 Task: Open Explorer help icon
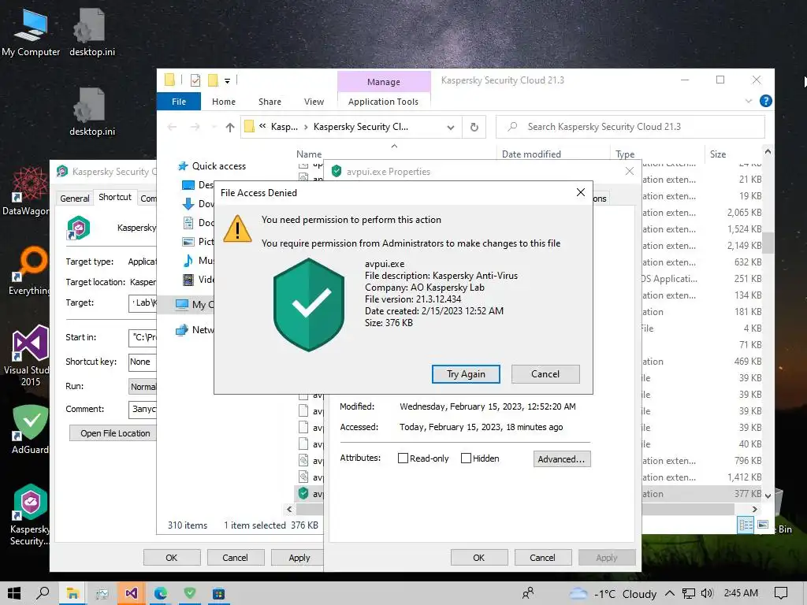point(765,101)
